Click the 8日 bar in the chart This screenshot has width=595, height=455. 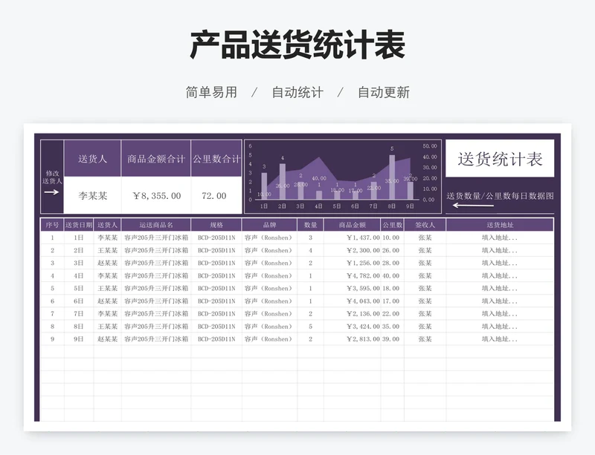coord(392,177)
